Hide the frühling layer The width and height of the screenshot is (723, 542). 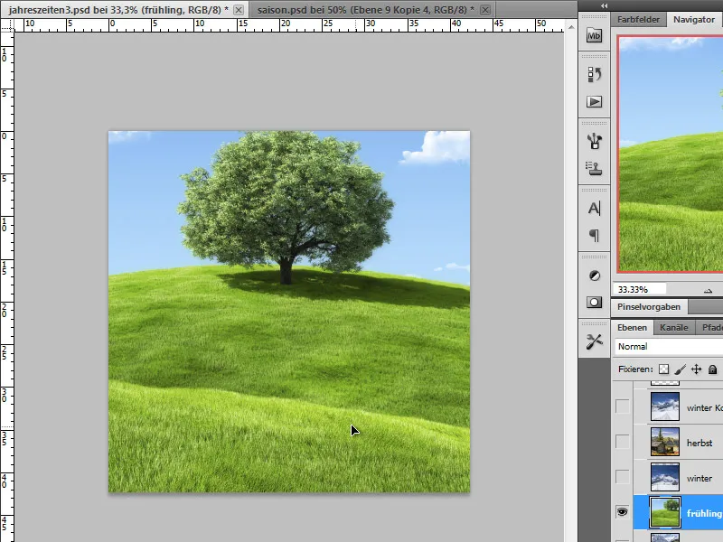click(x=623, y=512)
